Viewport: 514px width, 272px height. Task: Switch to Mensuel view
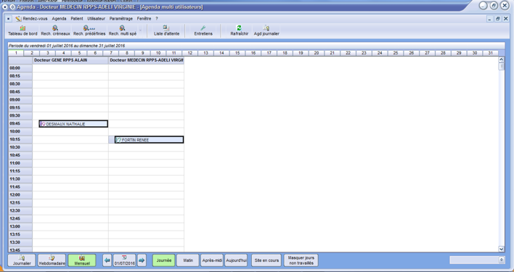[82, 260]
